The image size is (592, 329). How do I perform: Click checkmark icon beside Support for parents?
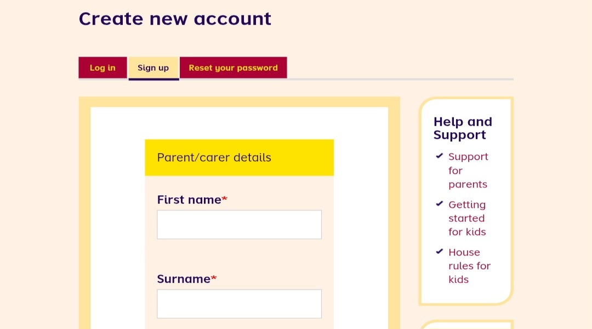[x=439, y=156]
